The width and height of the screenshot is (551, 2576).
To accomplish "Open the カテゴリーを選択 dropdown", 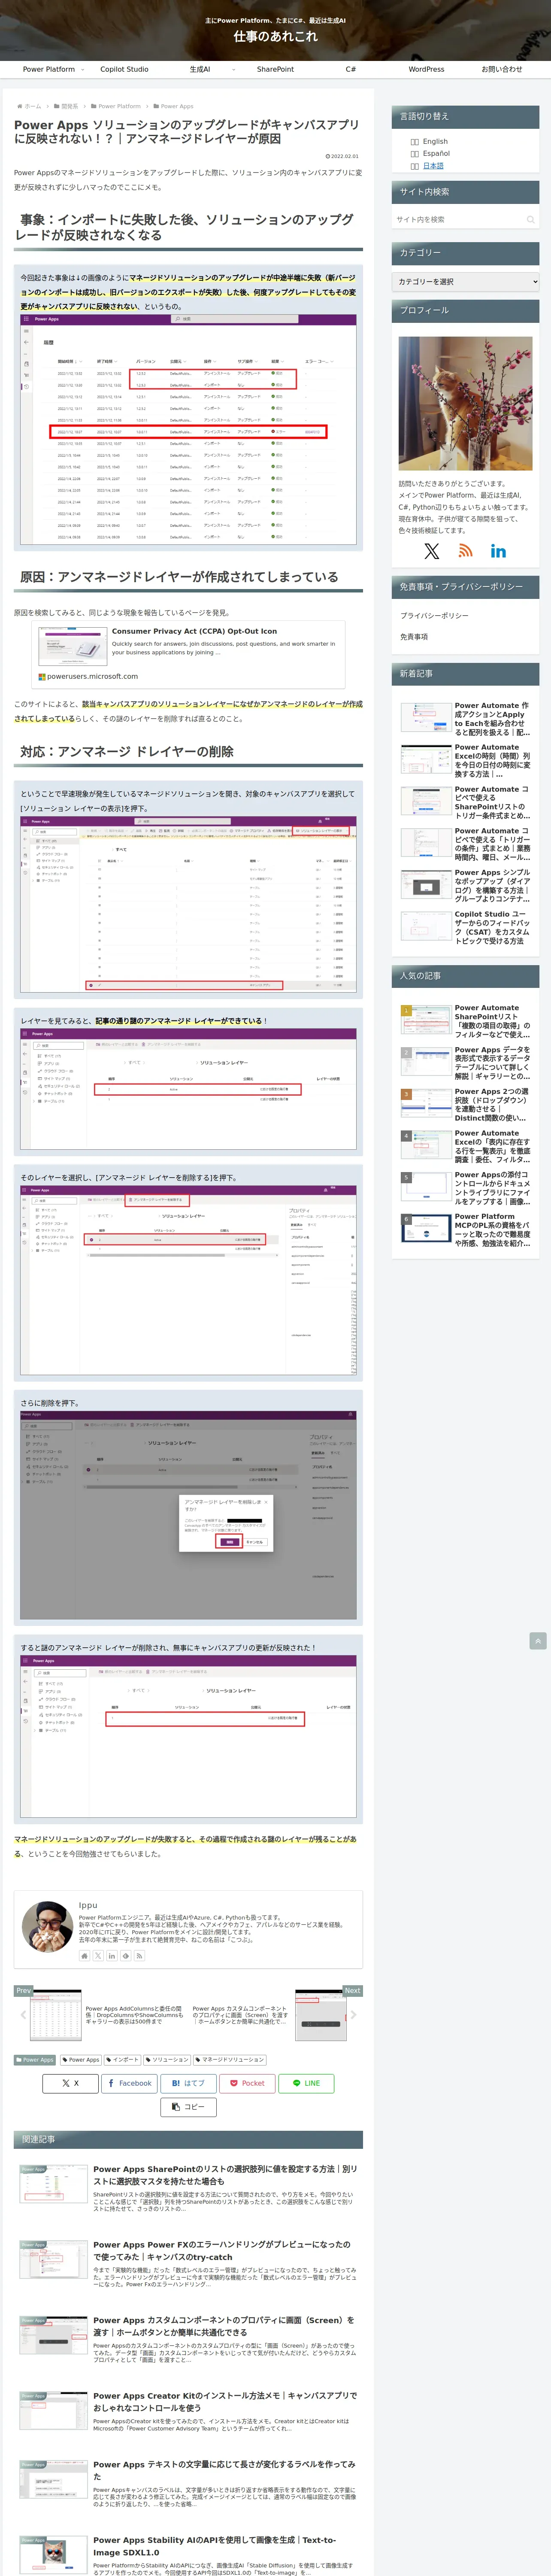I will (x=465, y=282).
